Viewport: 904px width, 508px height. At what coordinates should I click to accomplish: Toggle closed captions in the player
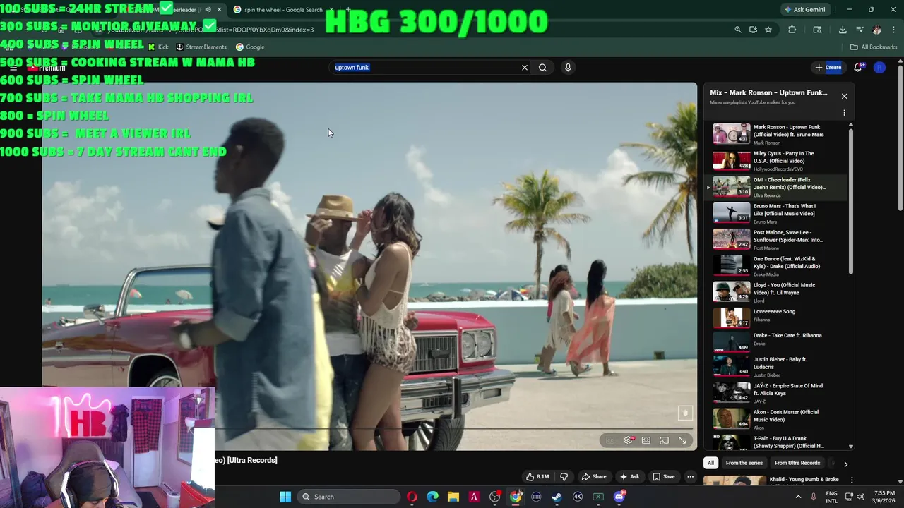[610, 440]
